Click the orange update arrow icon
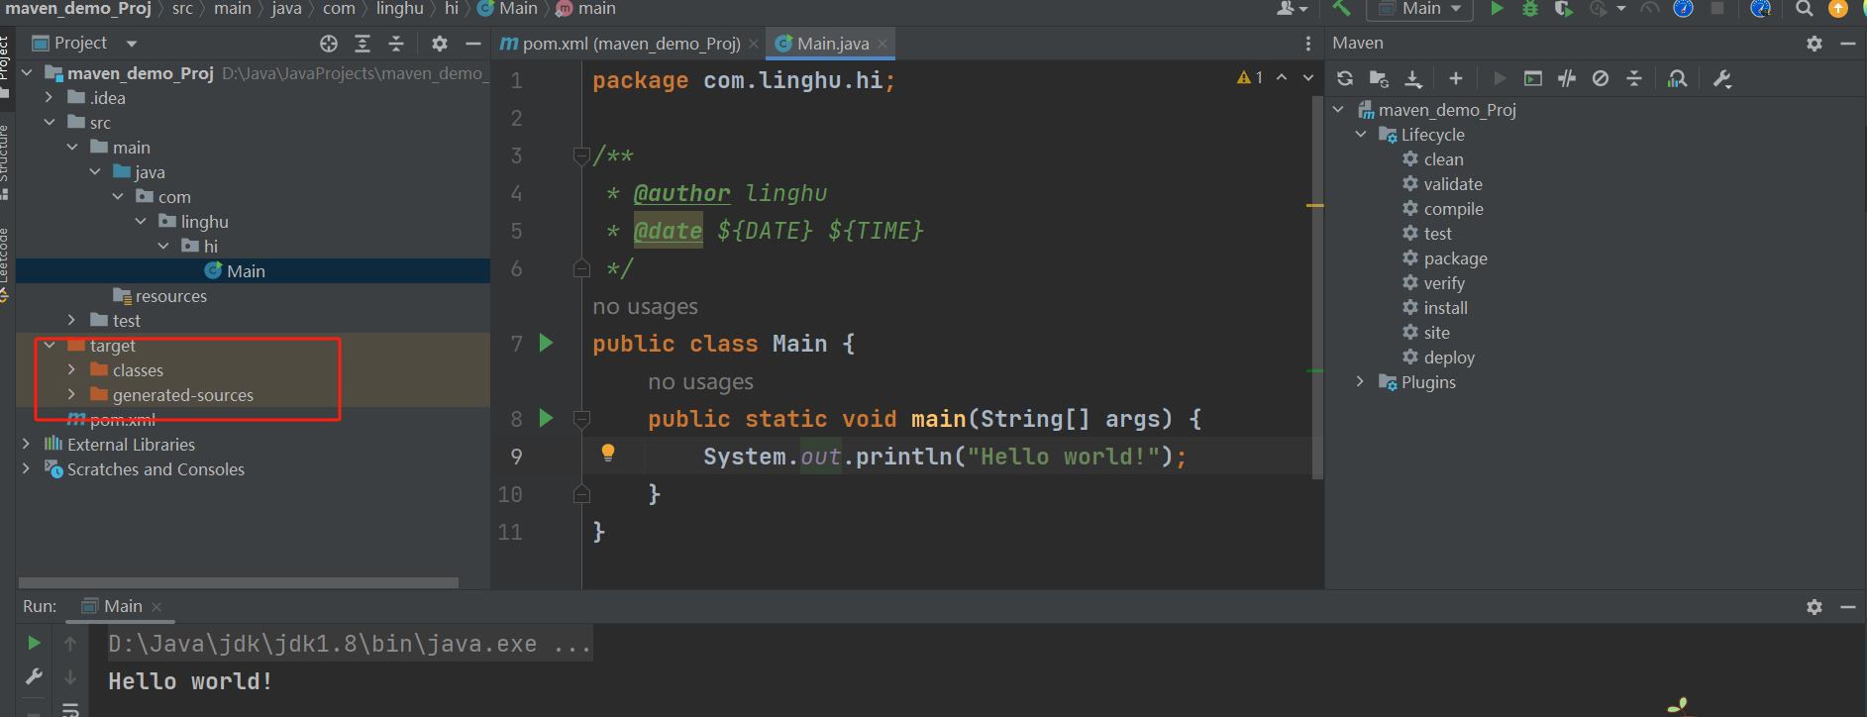Screen dimensions: 1867x717 click(x=1838, y=8)
